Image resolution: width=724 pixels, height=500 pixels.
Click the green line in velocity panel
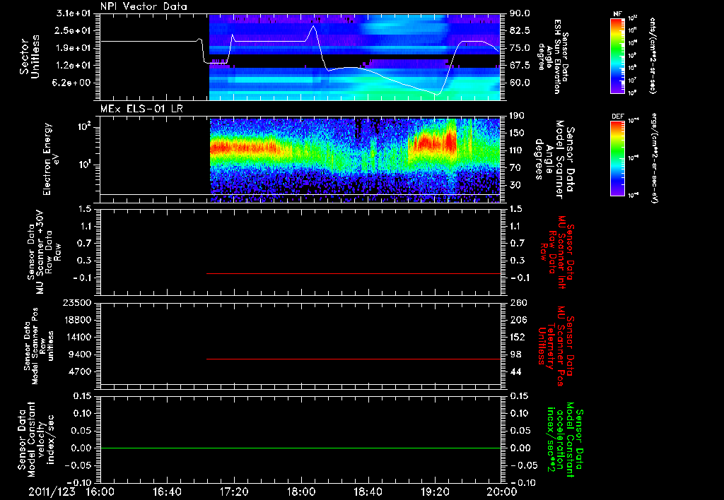click(x=300, y=448)
